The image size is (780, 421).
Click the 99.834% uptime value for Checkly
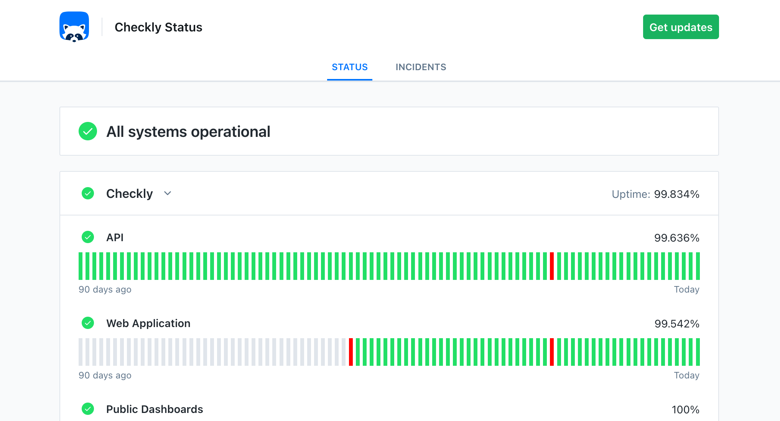point(676,194)
